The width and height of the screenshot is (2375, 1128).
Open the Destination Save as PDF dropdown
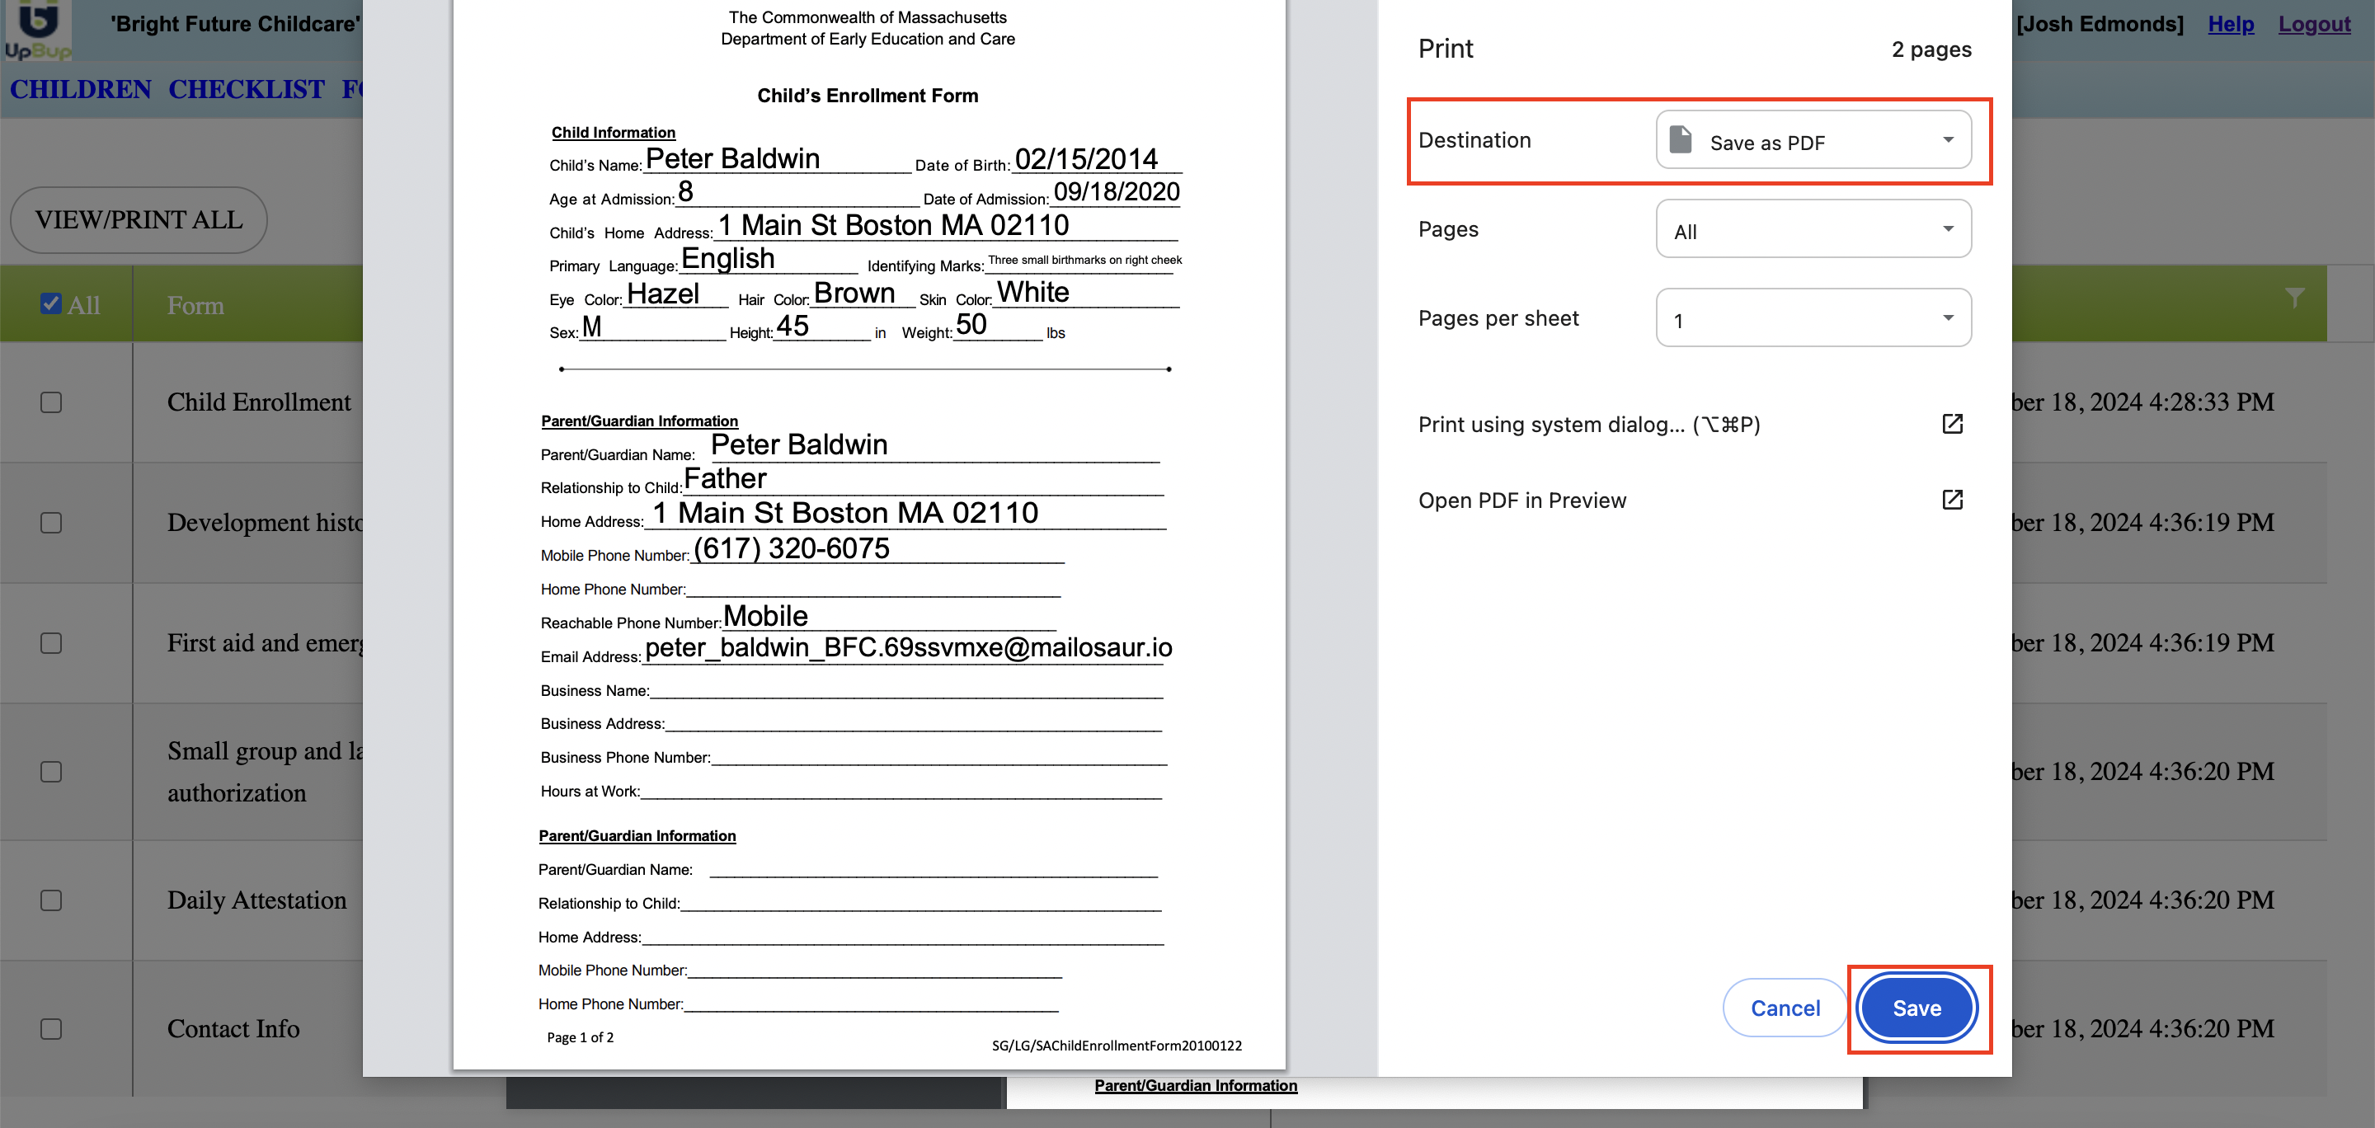pos(1813,140)
